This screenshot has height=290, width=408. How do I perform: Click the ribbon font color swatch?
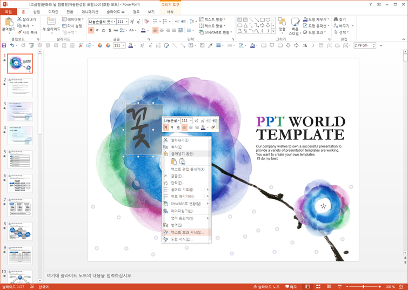[x=143, y=30]
